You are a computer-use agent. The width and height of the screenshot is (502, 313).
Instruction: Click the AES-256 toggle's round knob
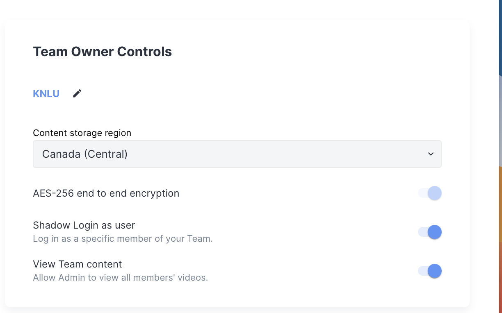[434, 193]
